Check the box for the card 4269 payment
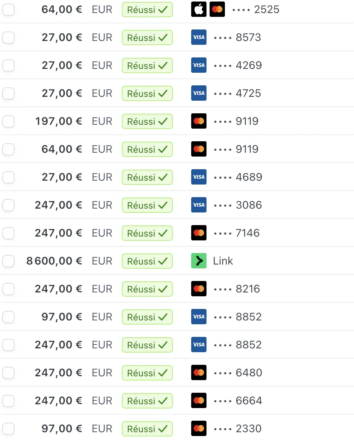354x441 pixels. click(8, 65)
